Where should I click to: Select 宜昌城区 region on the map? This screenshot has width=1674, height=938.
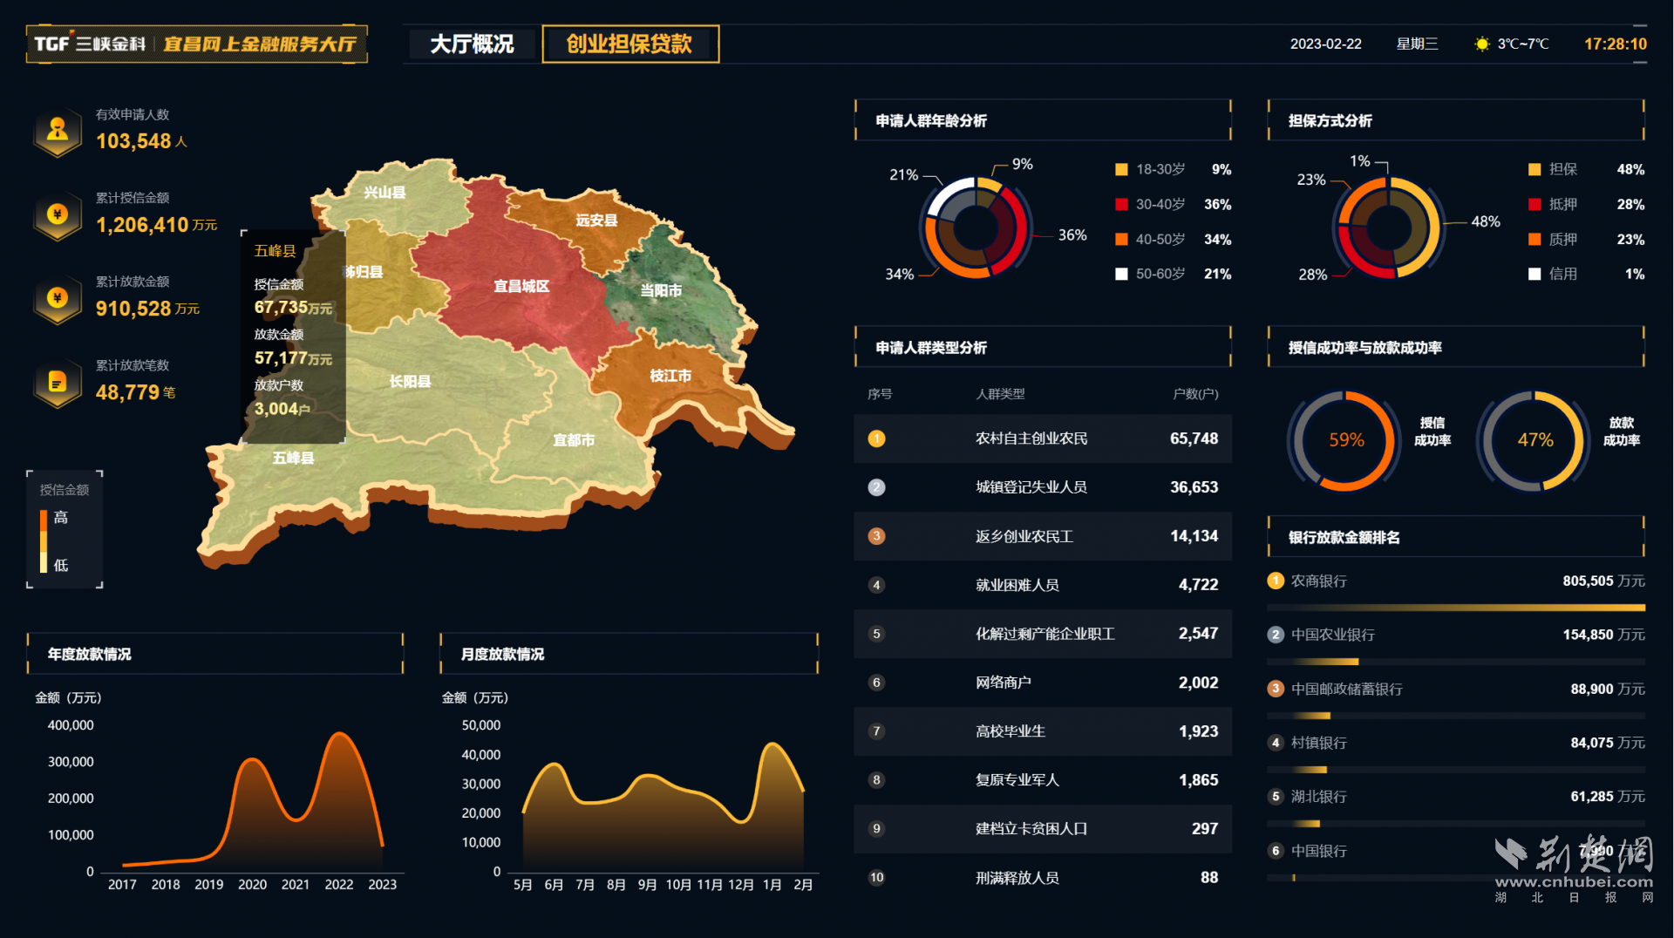coord(523,286)
